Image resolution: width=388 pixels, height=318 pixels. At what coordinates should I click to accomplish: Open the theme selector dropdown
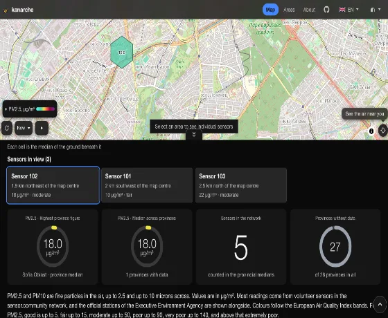tap(375, 10)
